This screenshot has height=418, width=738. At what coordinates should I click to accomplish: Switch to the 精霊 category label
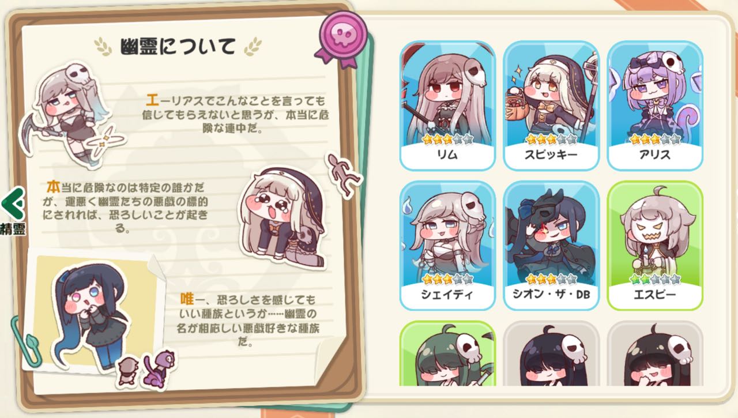pyautogui.click(x=13, y=228)
